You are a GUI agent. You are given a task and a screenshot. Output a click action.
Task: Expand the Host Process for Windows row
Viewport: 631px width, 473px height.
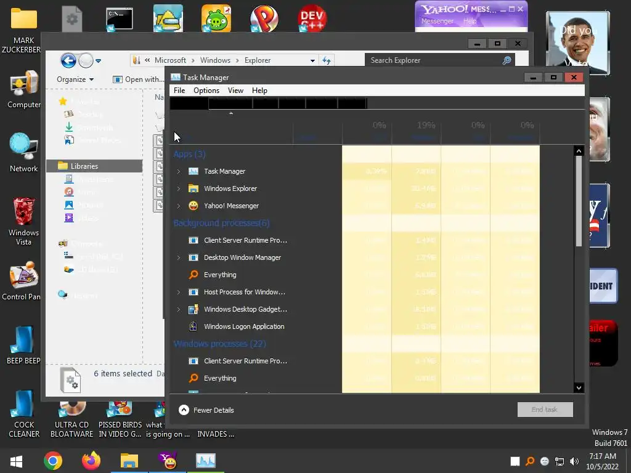coord(179,292)
